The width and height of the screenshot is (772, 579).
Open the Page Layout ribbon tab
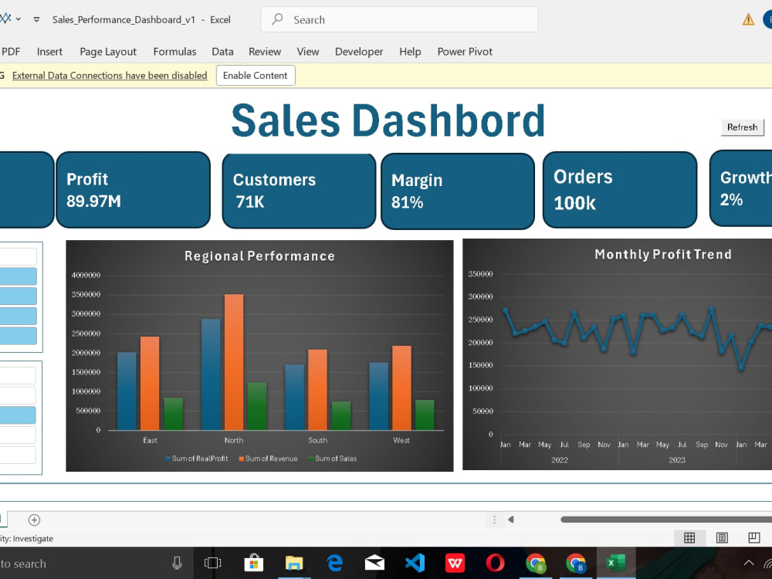[x=108, y=52]
